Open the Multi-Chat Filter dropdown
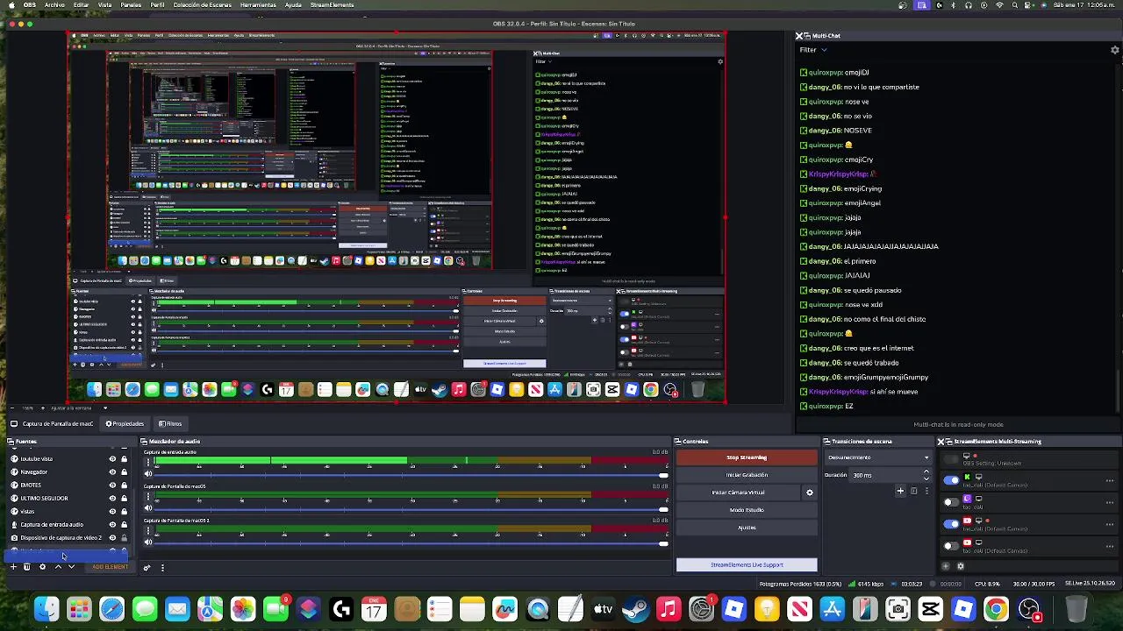This screenshot has width=1123, height=631. pyautogui.click(x=813, y=50)
